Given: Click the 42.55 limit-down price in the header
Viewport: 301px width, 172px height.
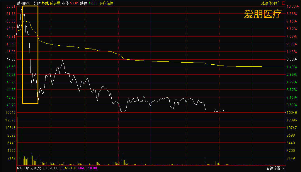Looking at the screenshot, I should [x=93, y=3].
